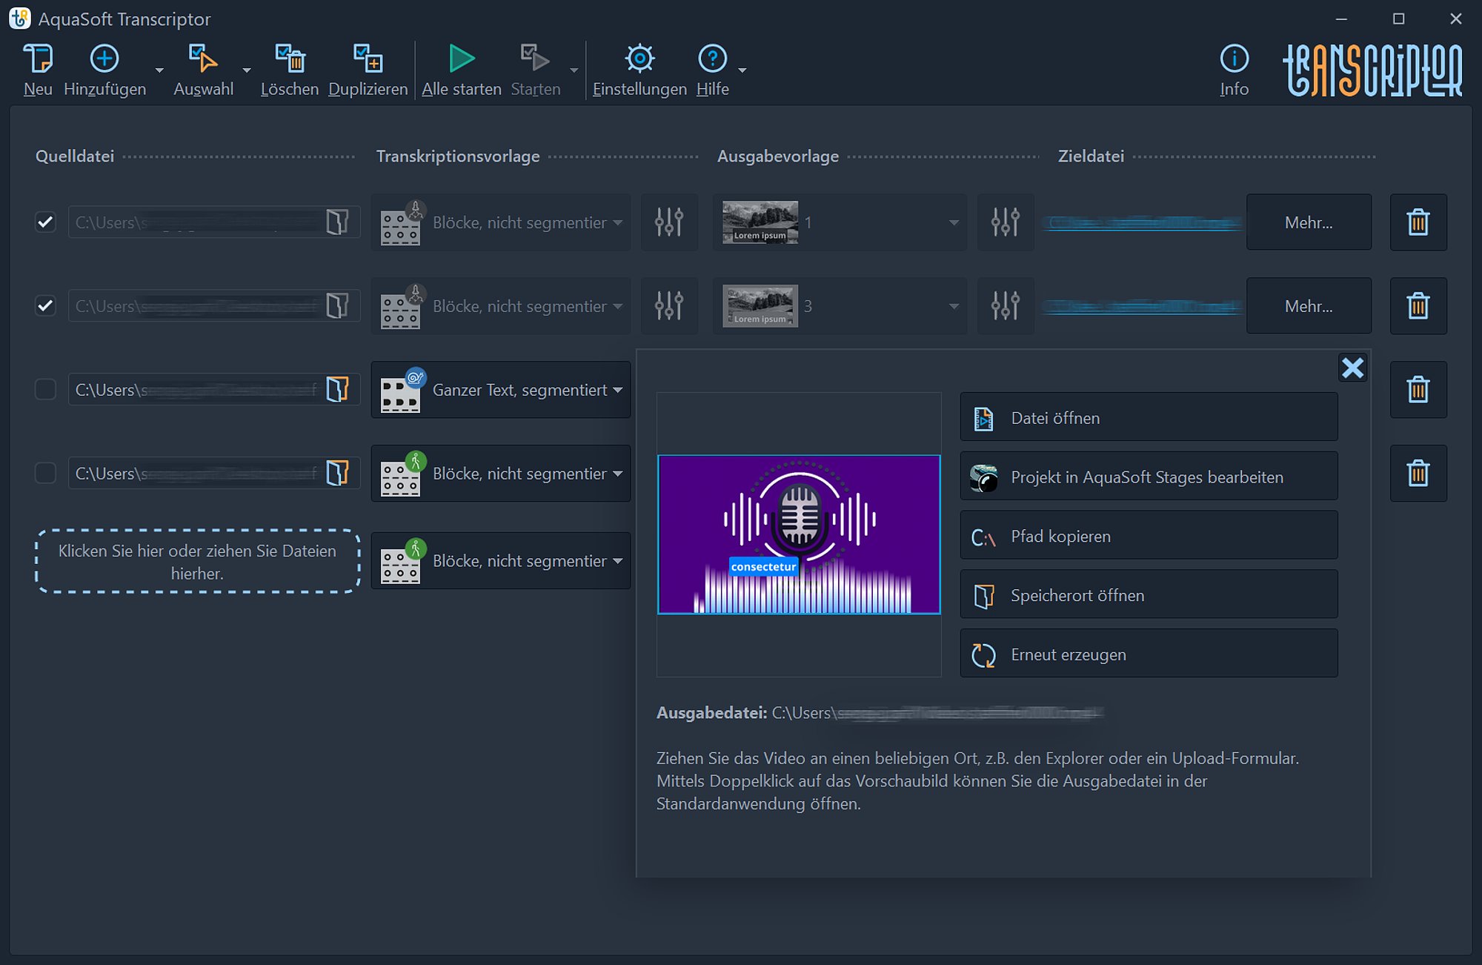Image resolution: width=1482 pixels, height=965 pixels.
Task: Expand the Hilfe dropdown arrow
Action: coord(742,70)
